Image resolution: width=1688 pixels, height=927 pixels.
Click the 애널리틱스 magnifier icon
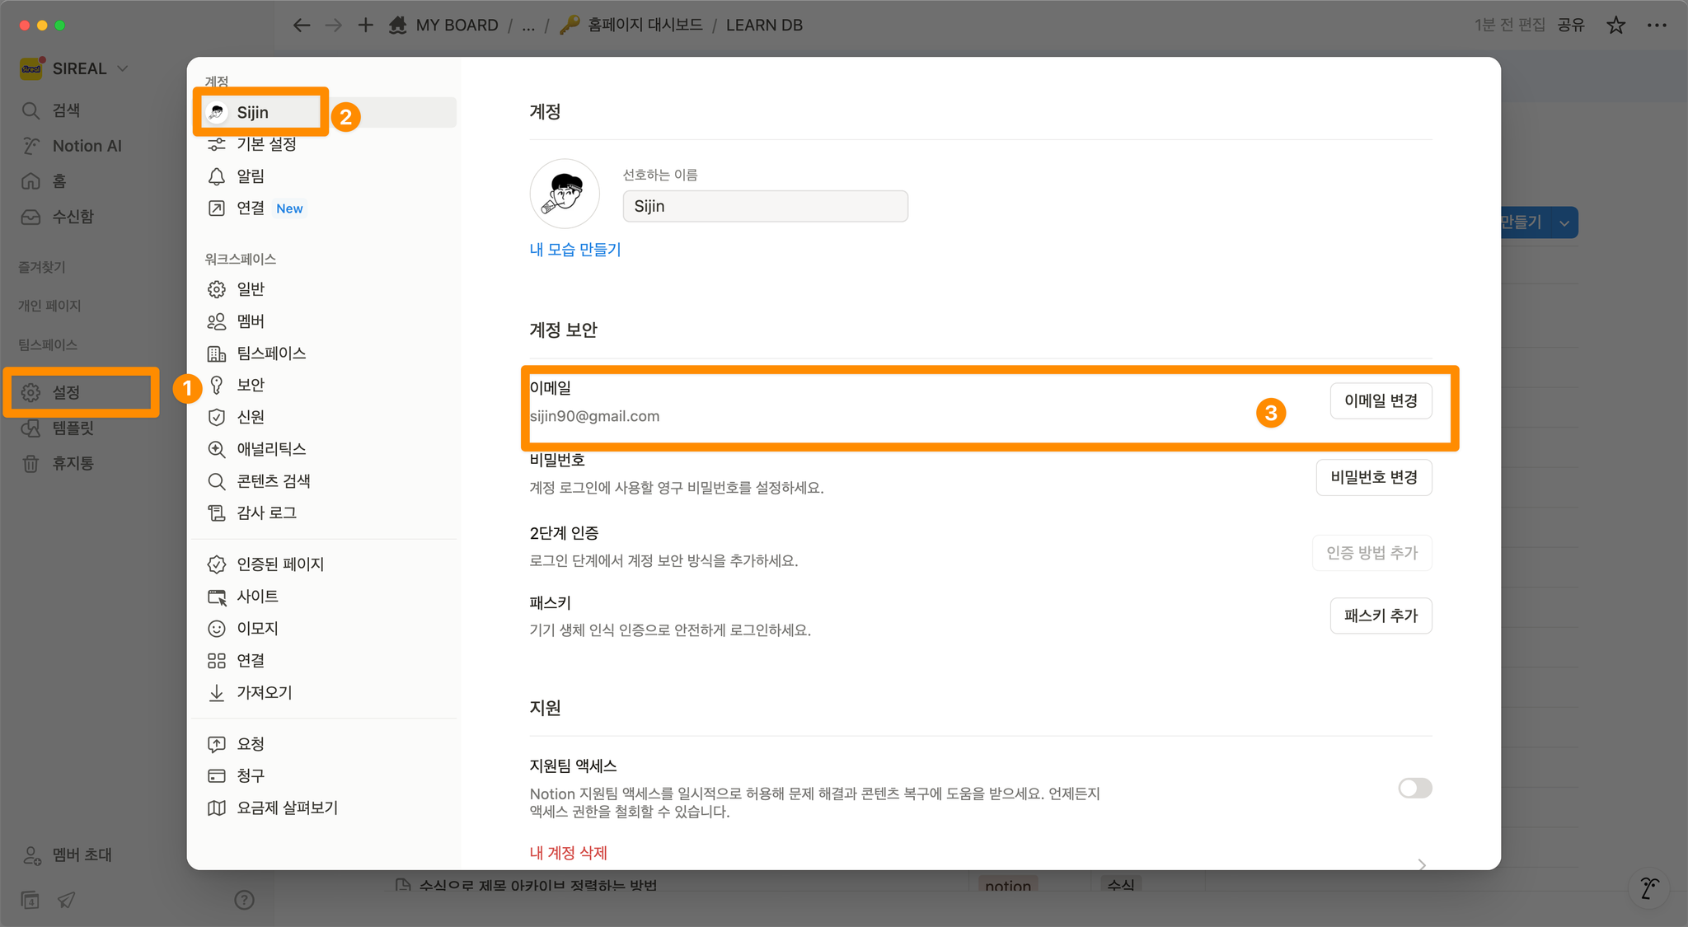[216, 449]
